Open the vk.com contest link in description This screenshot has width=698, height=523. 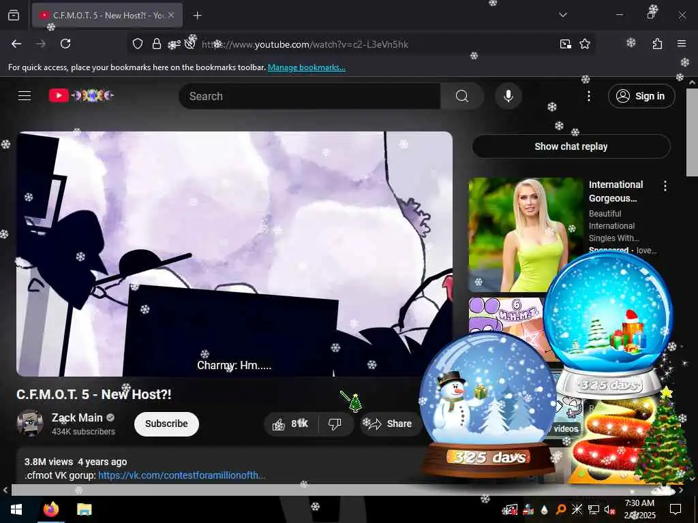click(181, 475)
